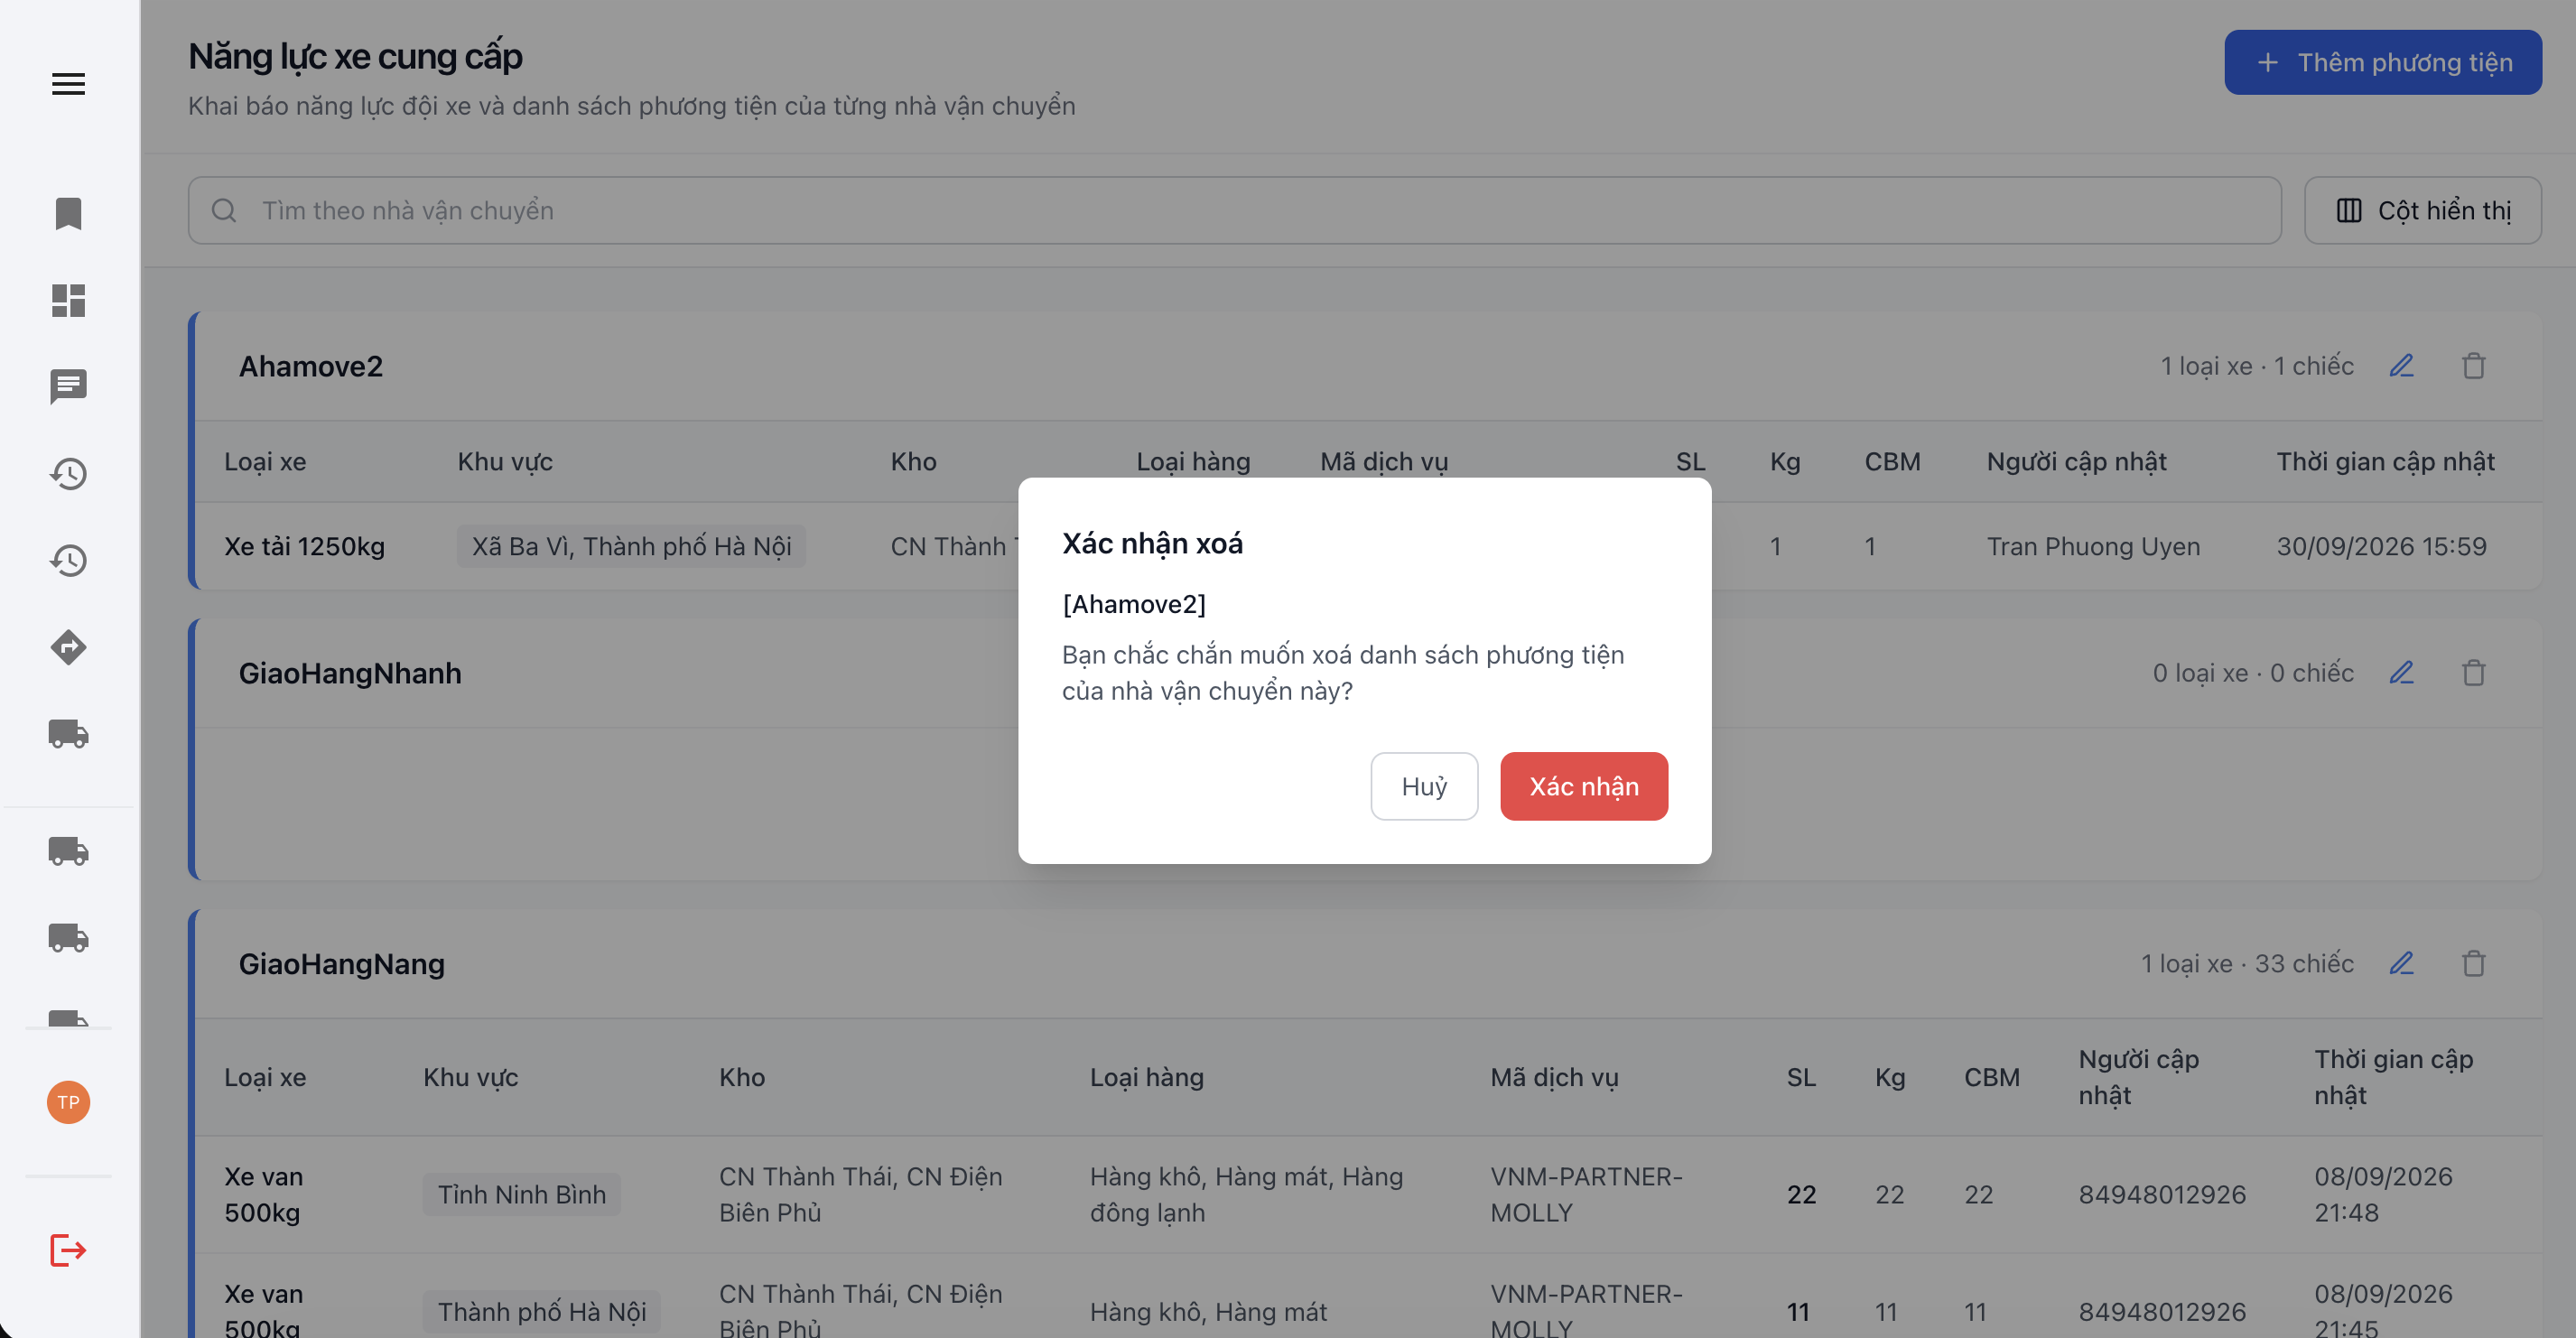The width and height of the screenshot is (2576, 1338).
Task: Select the GiaoHangNang carrier heading
Action: click(341, 963)
